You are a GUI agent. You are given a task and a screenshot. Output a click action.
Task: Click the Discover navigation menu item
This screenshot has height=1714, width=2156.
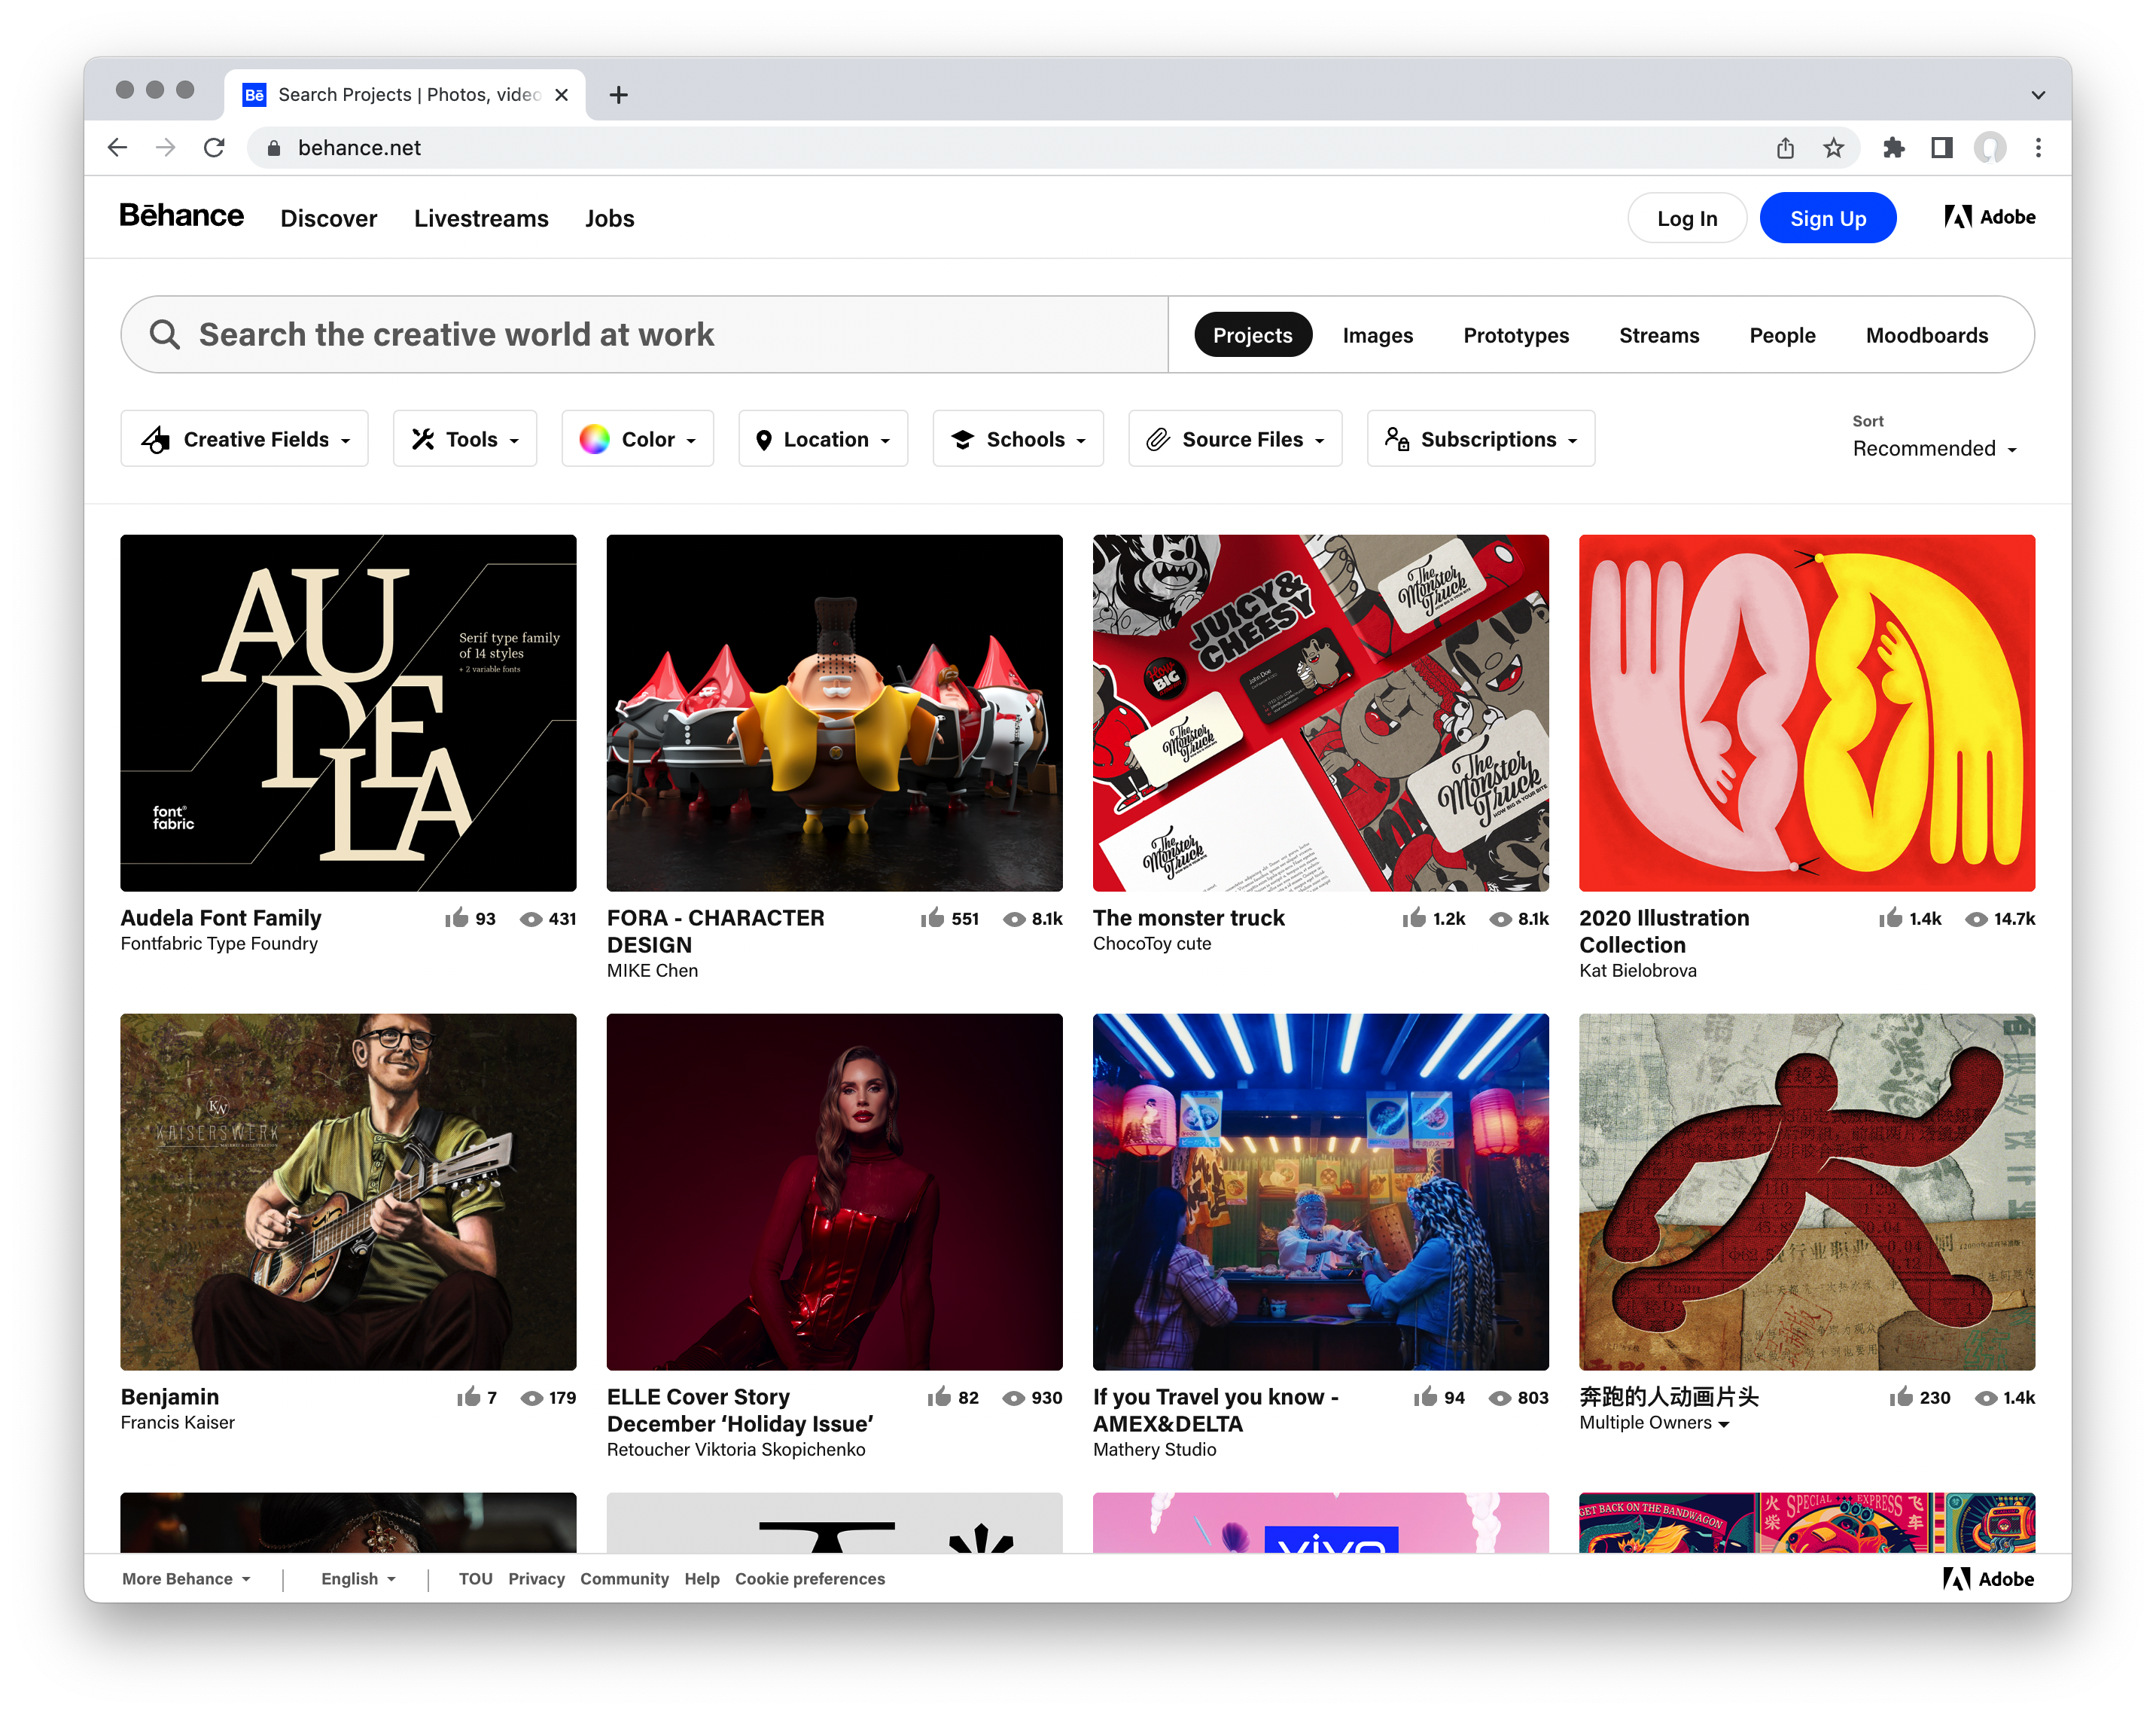[327, 217]
